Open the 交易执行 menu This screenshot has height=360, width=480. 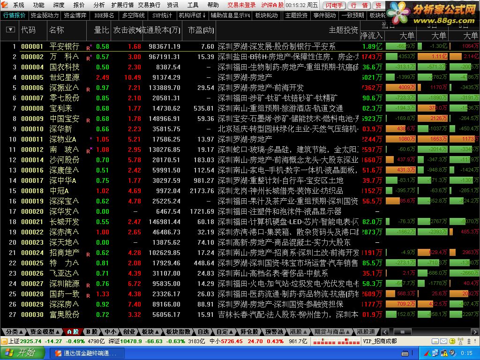[149, 5]
